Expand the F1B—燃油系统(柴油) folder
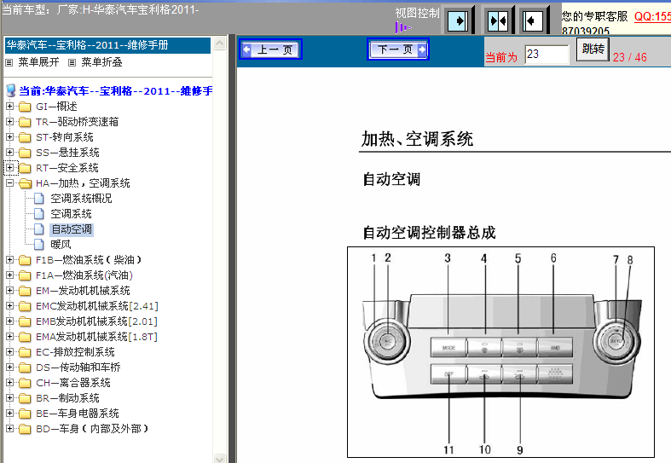Screen dimensions: 671x463 pyautogui.click(x=9, y=260)
